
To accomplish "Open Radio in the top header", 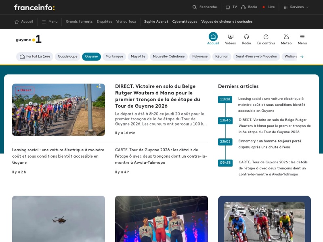I will [249, 7].
